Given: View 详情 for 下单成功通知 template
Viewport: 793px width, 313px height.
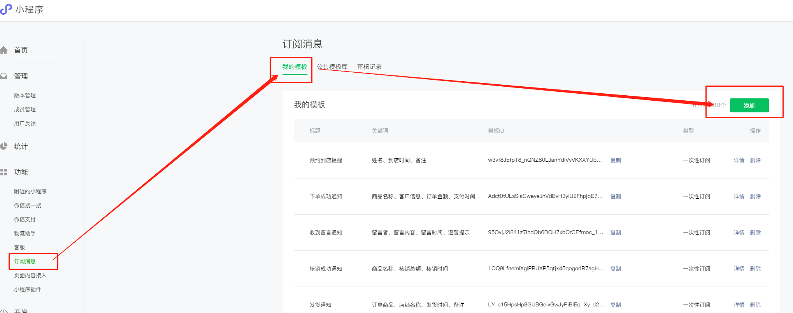Looking at the screenshot, I should coord(739,196).
